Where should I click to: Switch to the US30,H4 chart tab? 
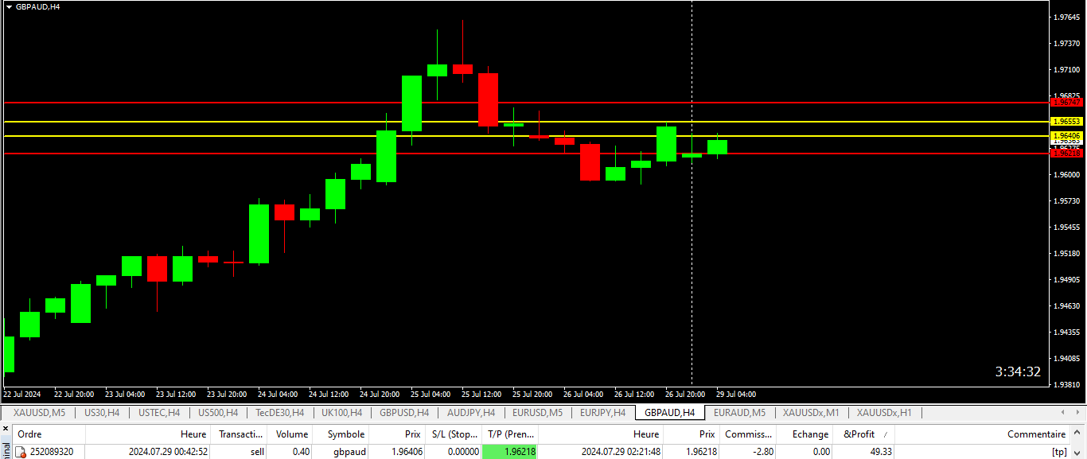(x=102, y=412)
